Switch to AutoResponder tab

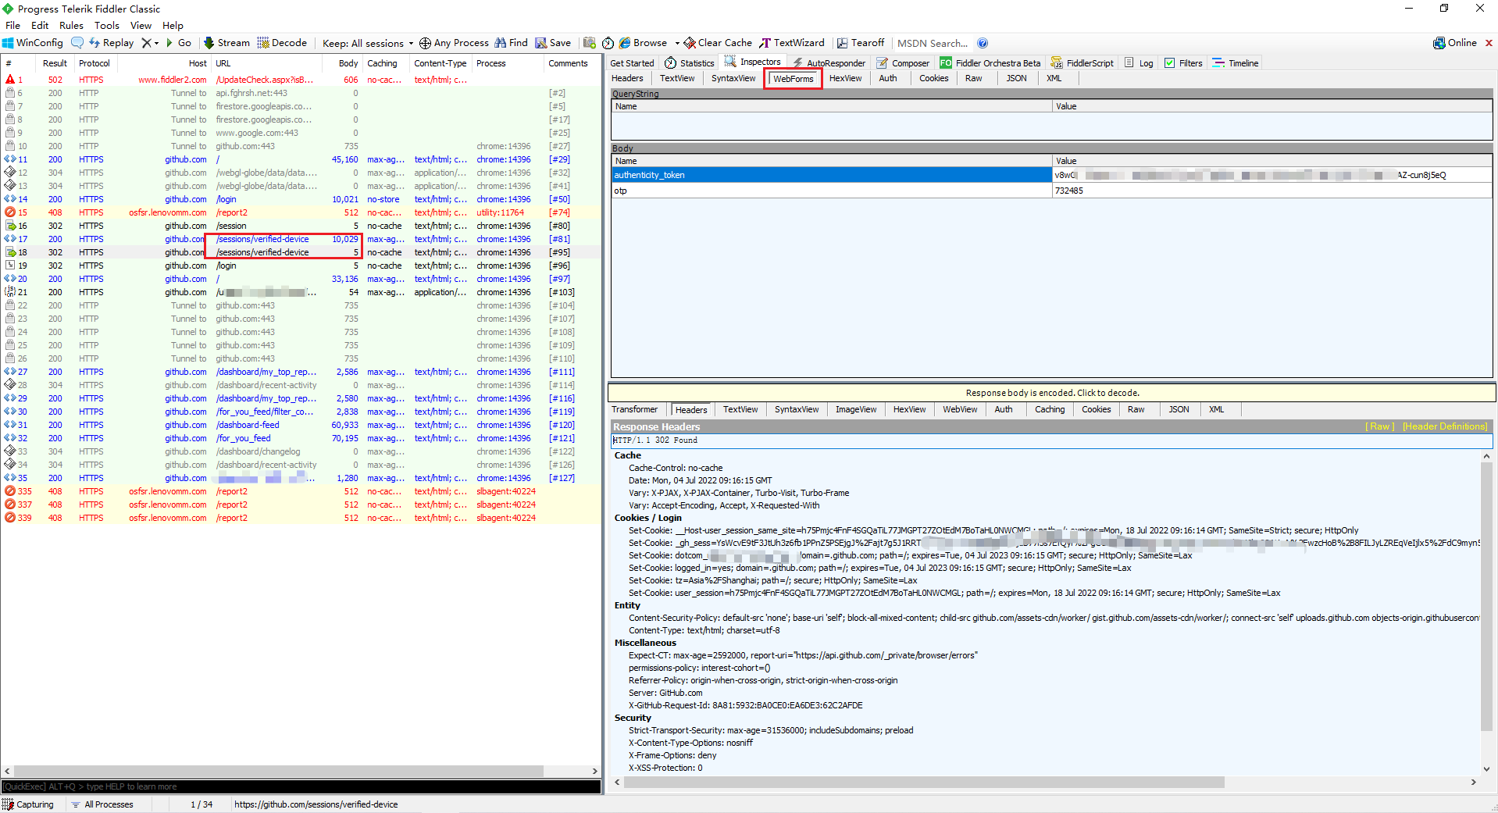coord(829,63)
